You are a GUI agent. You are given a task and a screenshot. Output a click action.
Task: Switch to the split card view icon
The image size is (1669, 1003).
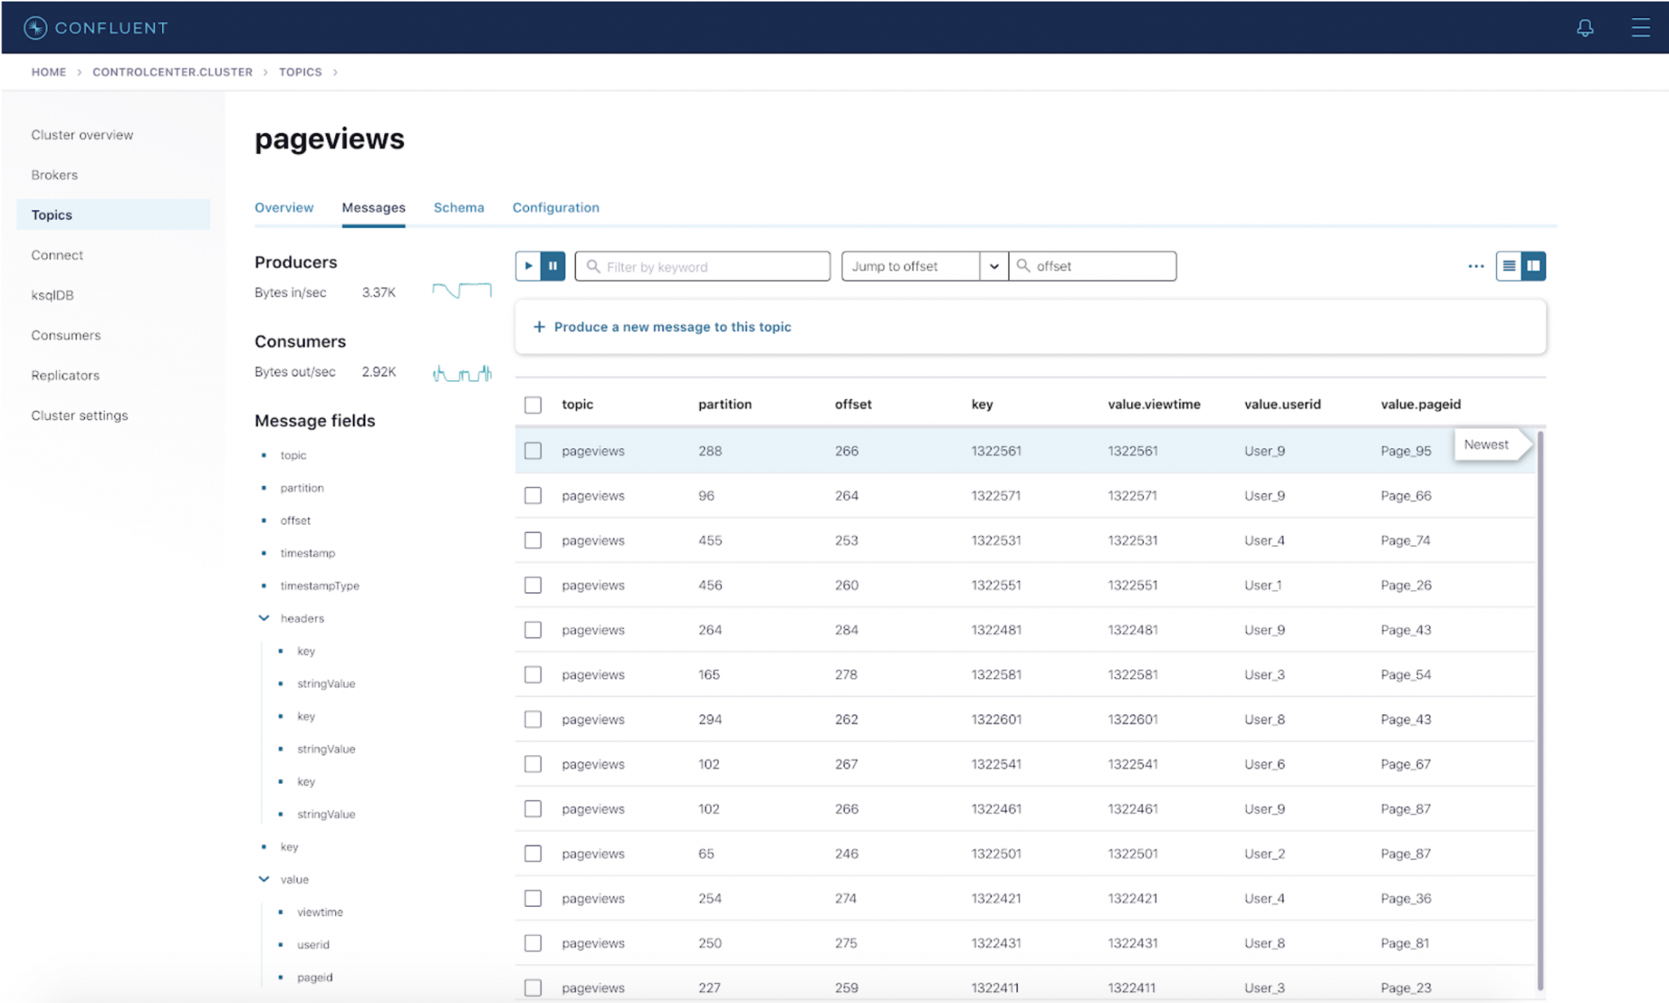[1533, 266]
